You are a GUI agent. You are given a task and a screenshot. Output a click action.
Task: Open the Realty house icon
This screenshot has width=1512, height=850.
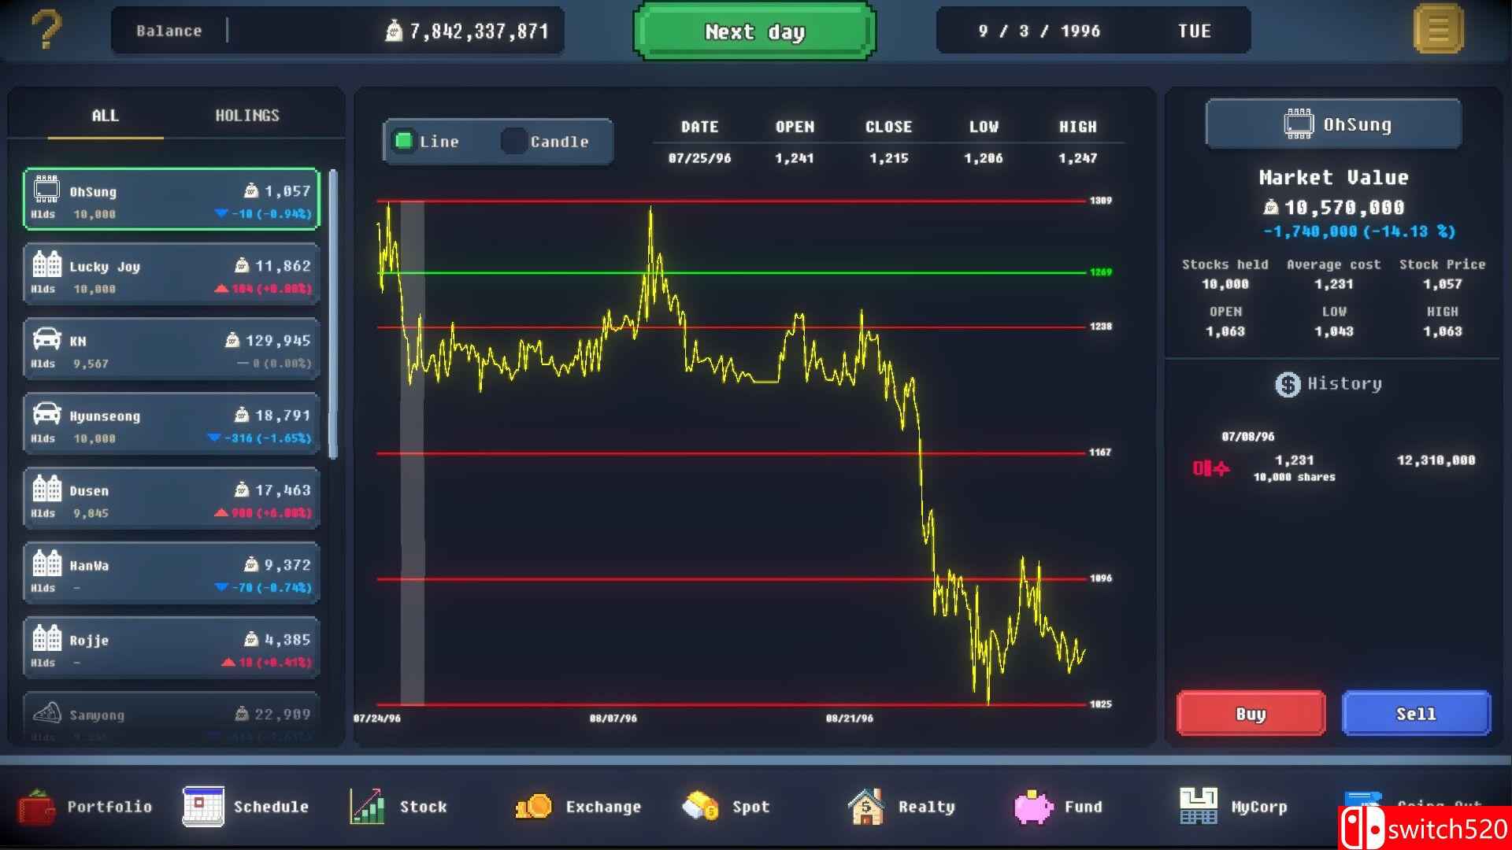pos(866,807)
